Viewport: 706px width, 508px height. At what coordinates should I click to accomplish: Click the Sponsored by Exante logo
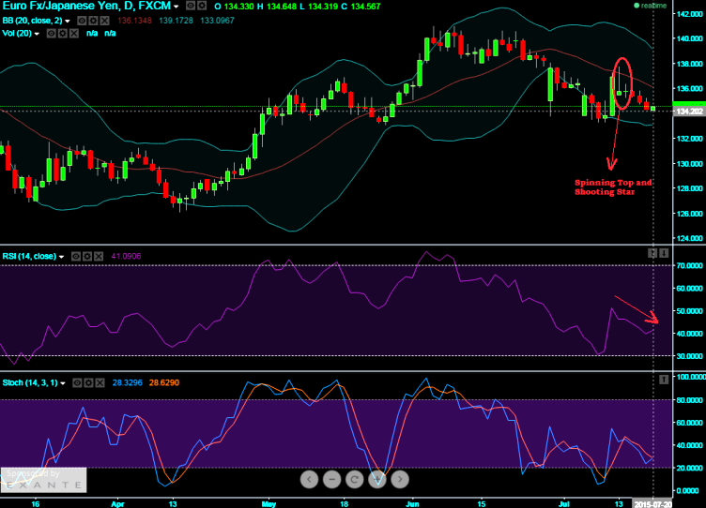pos(44,479)
